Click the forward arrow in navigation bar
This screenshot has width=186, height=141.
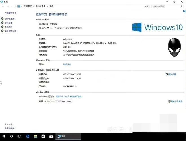click(x=8, y=6)
